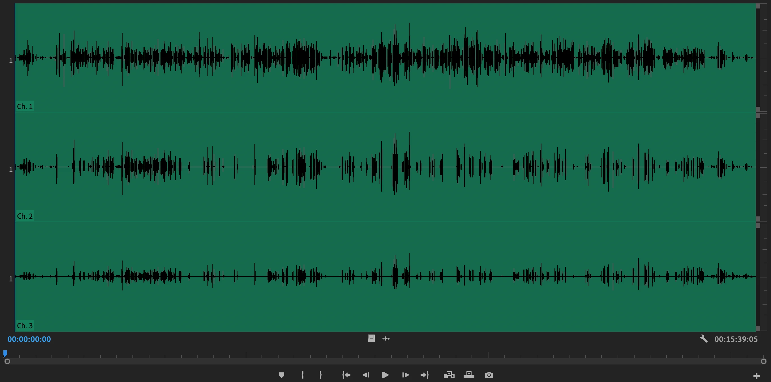Click the duration timecode 00:15:39:05
Viewport: 771px width, 382px height.
click(736, 339)
